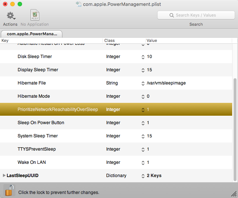Click value 1 of PrioritizeNetworkReachabilityOverSleep

[148, 109]
